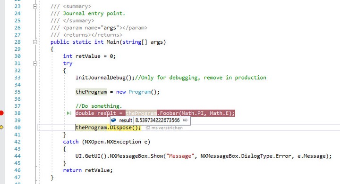Click the Foobar method call on line 38
340x184 pixels.
(x=169, y=113)
